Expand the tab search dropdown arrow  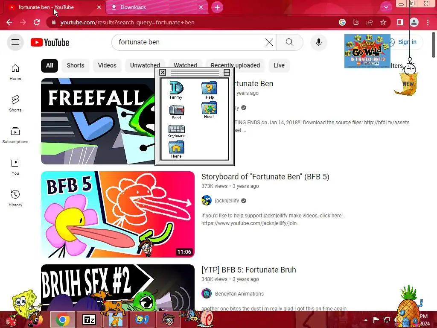coord(386,7)
